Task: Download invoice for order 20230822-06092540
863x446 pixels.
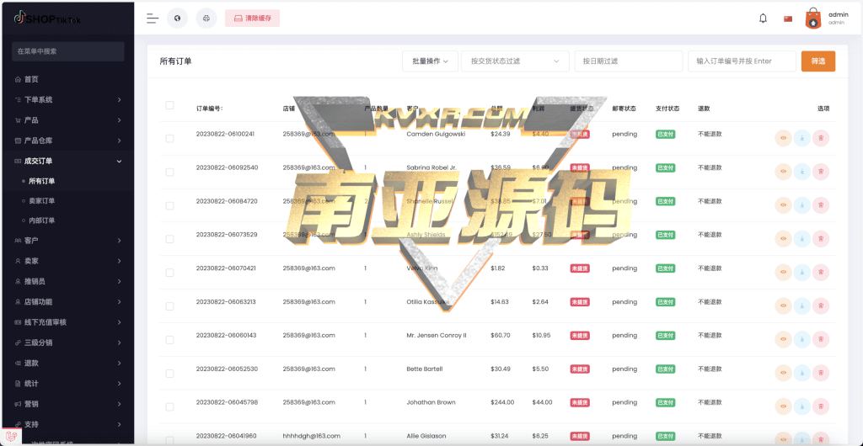Action: [x=802, y=172]
